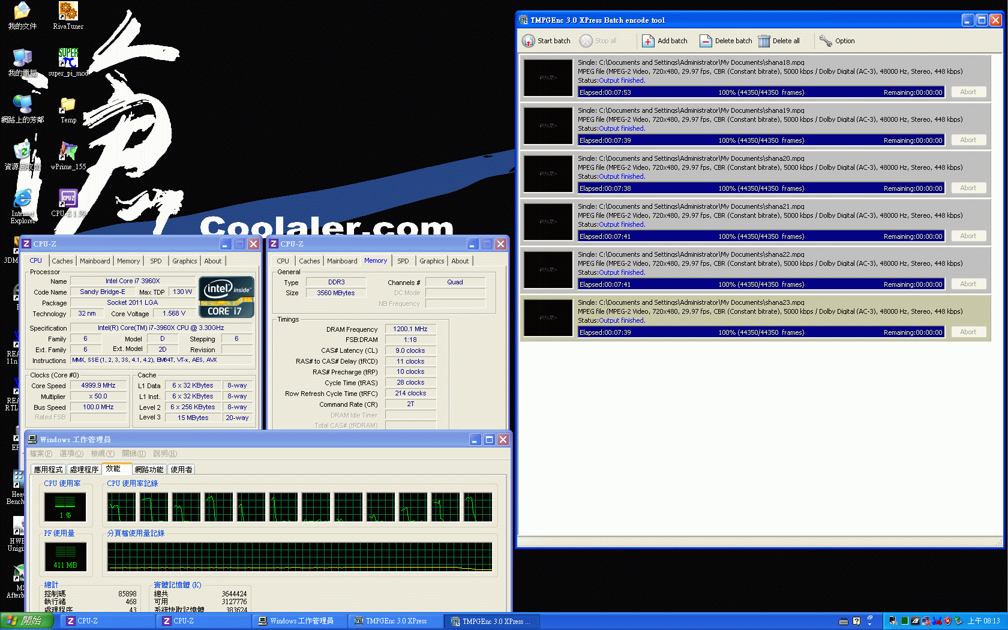Select shana18.mpg preview thumbnail
This screenshot has height=630, width=1008.
point(548,77)
